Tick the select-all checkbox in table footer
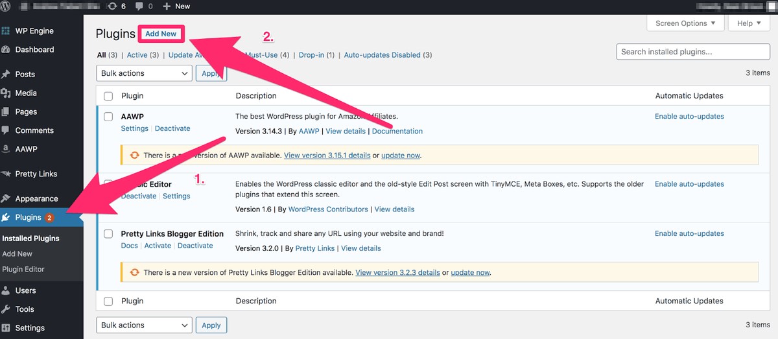Screen dimensions: 778x339 point(108,301)
